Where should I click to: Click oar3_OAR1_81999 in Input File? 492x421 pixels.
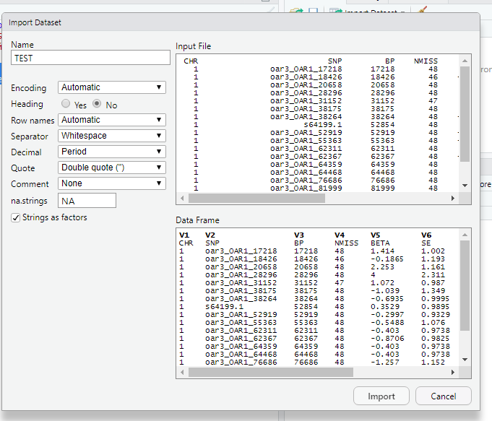coord(306,188)
